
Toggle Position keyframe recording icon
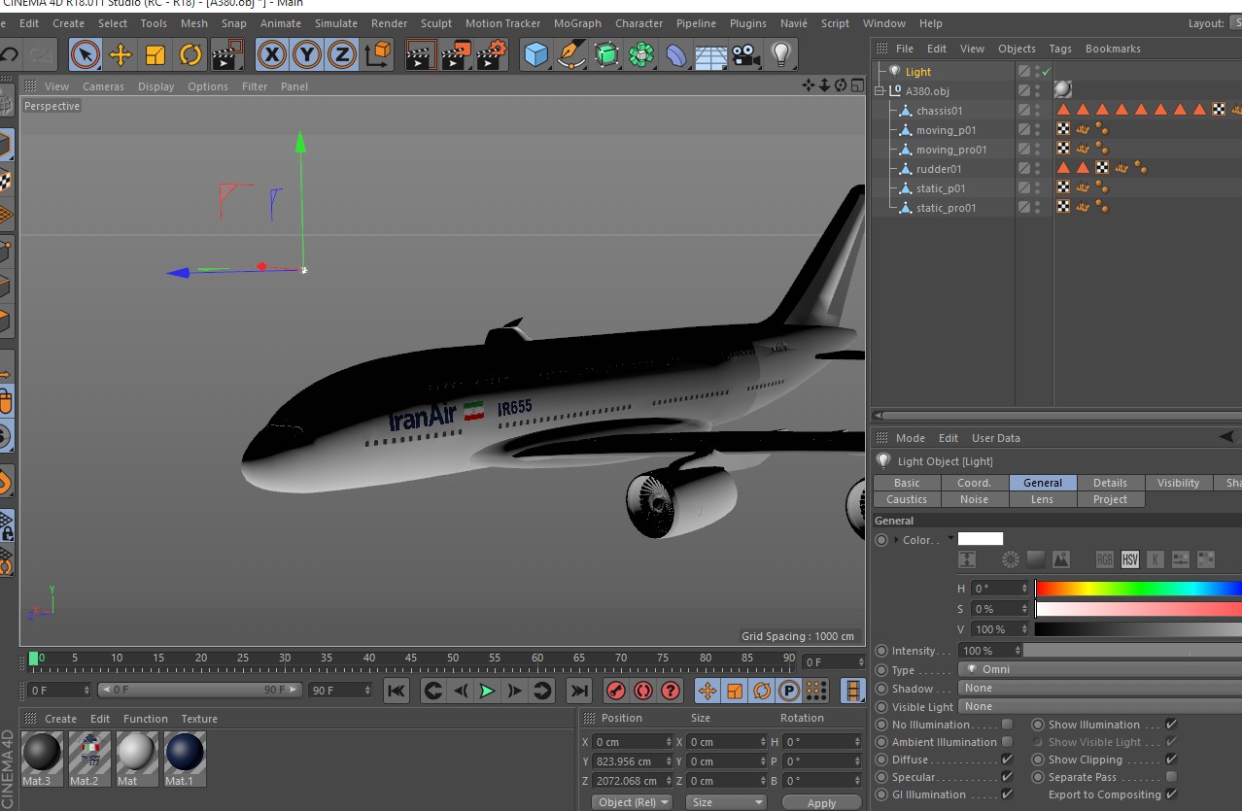(x=707, y=691)
